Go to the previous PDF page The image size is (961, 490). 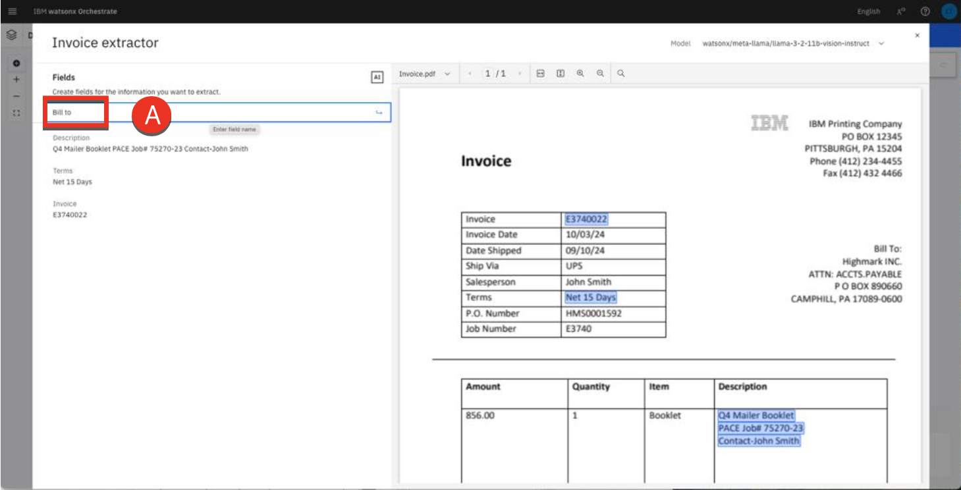tap(470, 74)
